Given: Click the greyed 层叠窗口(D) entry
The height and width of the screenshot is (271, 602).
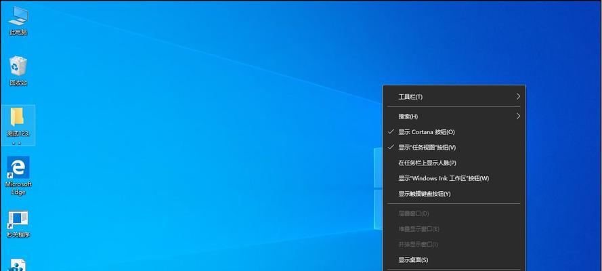Looking at the screenshot, I should tap(454, 213).
